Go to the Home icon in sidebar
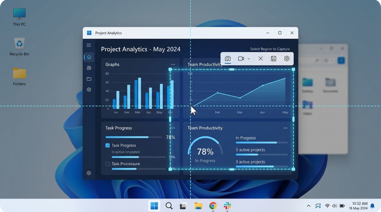 [89, 57]
